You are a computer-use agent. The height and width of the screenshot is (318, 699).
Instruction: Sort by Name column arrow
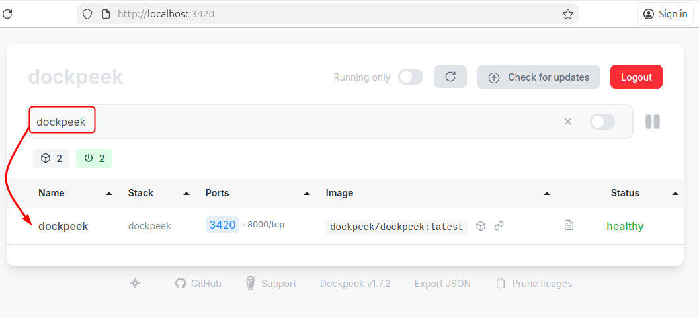tap(109, 194)
